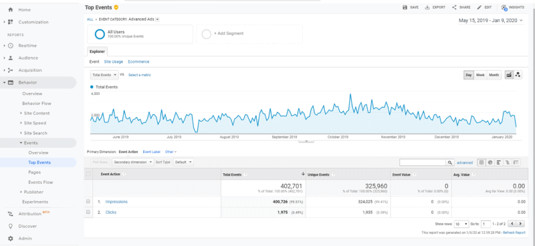Select the pie chart table view icon
The image size is (535, 246).
pyautogui.click(x=490, y=162)
